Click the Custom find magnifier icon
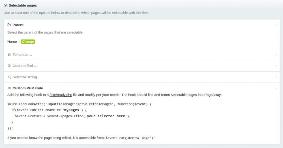This screenshot has width=283, height=148. tap(9, 66)
